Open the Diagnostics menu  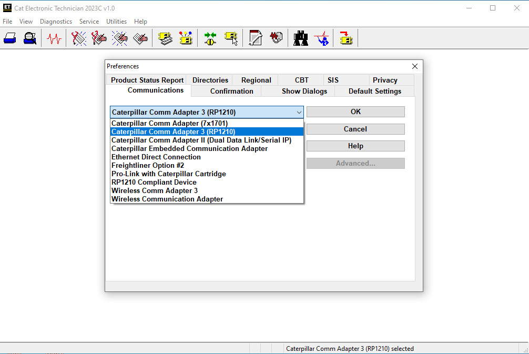pyautogui.click(x=56, y=22)
